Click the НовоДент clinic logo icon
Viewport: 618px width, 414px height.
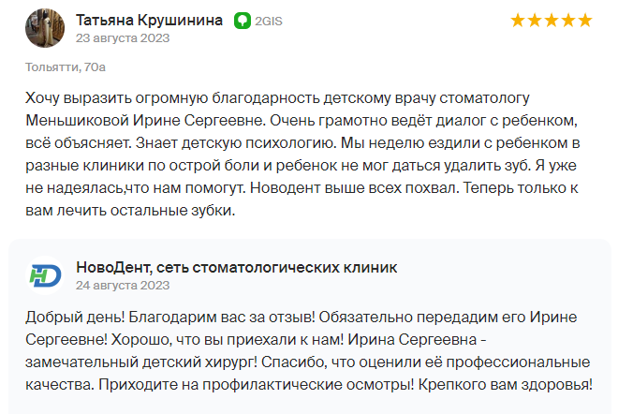coord(45,275)
